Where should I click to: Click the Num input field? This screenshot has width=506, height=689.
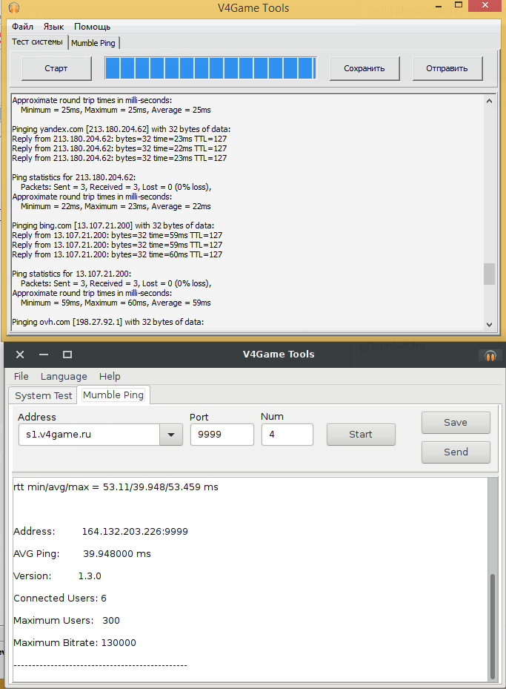(x=287, y=435)
